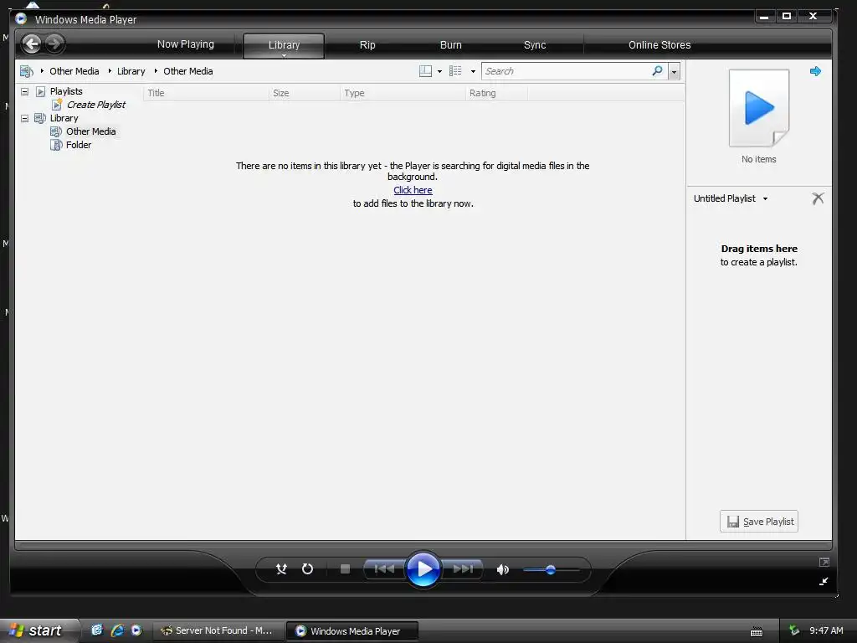Start playback with the Play button
This screenshot has height=643, width=857.
423,569
